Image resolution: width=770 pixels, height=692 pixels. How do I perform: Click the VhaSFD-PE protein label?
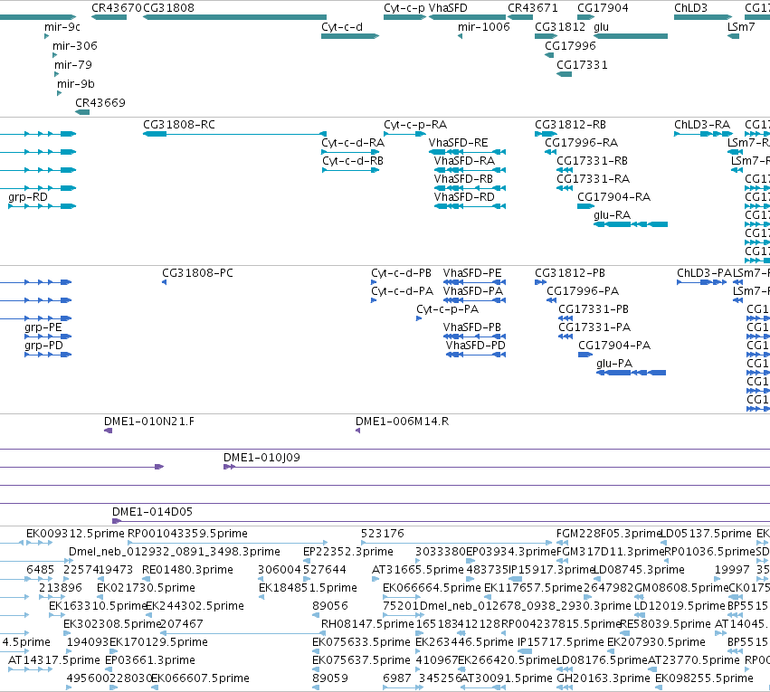coord(472,273)
